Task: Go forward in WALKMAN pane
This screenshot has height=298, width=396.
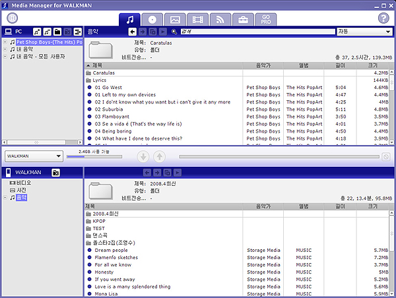Action: tap(157, 173)
